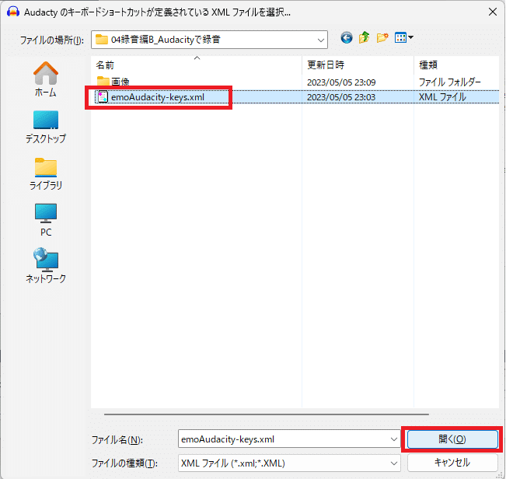Click the ファイル フォルダー type cell

[449, 82]
